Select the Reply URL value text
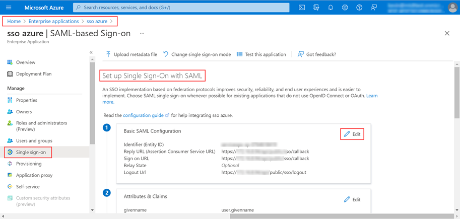 [x=265, y=152]
